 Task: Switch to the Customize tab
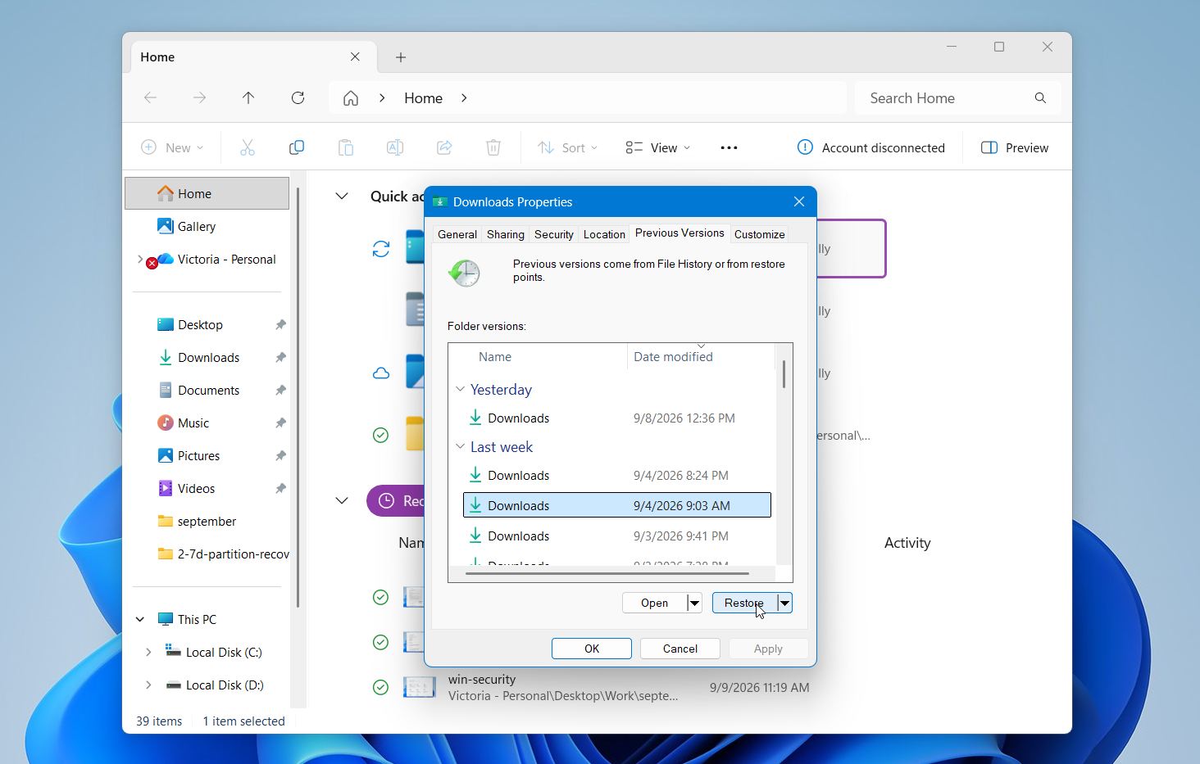(x=760, y=234)
